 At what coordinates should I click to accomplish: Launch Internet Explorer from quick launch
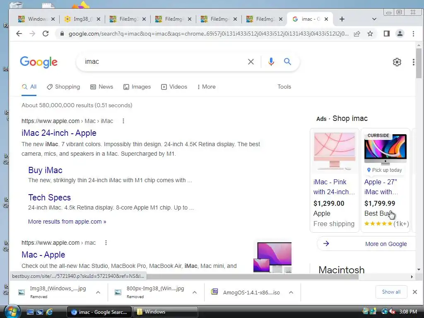[x=49, y=312]
